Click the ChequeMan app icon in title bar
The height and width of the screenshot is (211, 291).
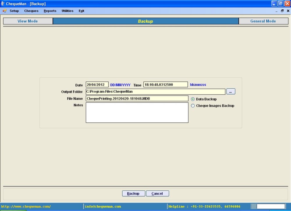click(3, 3)
